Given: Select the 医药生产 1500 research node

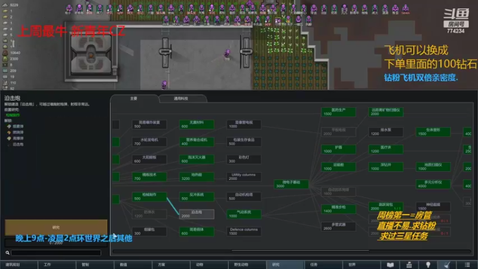Looking at the screenshot, I should pyautogui.click(x=338, y=112).
